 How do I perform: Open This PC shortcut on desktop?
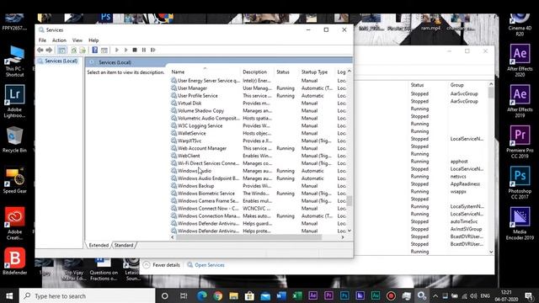pos(14,61)
